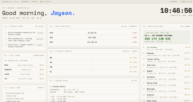This screenshot has height=102, width=193.
Task: Select the NQ futures row
Action: 93,58
